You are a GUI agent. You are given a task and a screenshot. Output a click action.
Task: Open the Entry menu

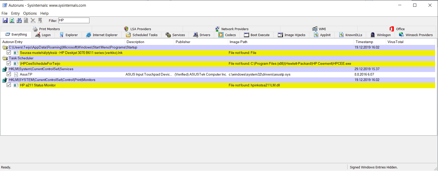click(x=15, y=13)
